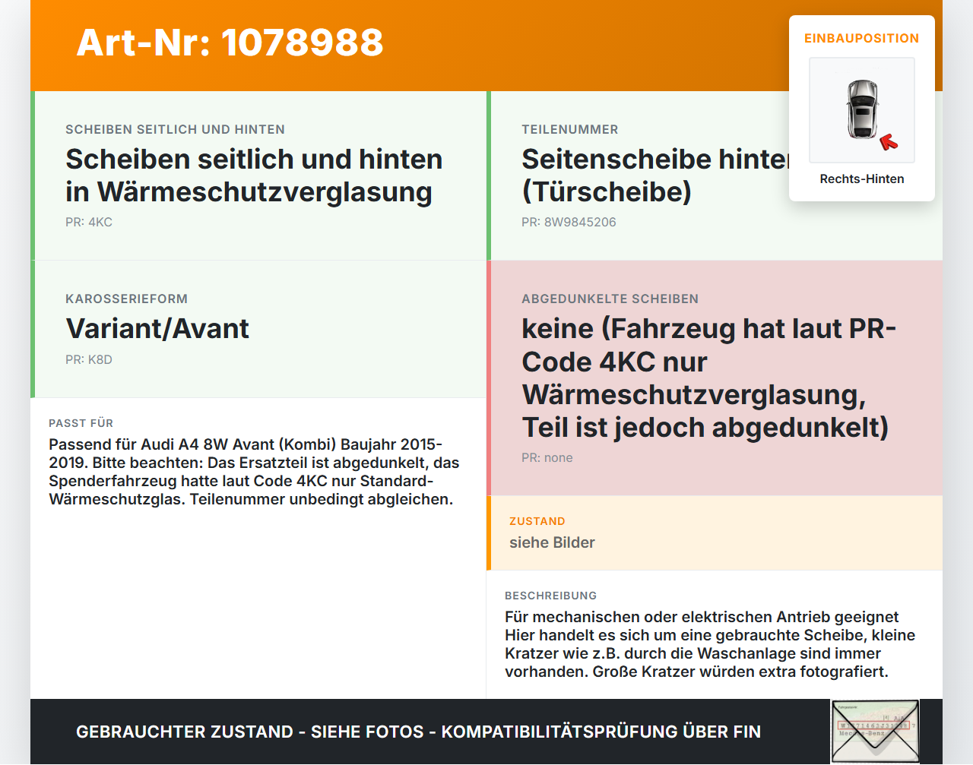
Task: Click the 'PASST FÜR' label
Action: [x=81, y=423]
